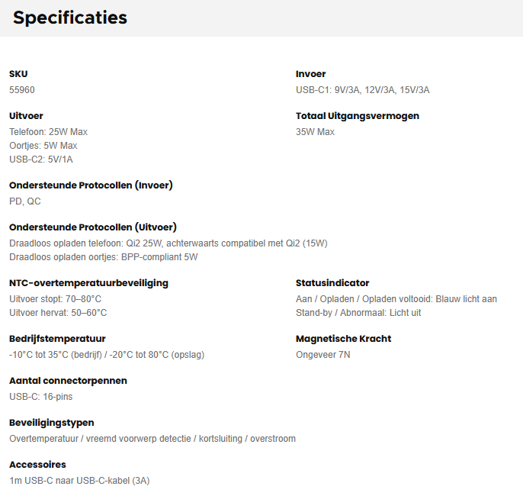Select the USB-C1 input values text
523x496 pixels.
point(363,90)
